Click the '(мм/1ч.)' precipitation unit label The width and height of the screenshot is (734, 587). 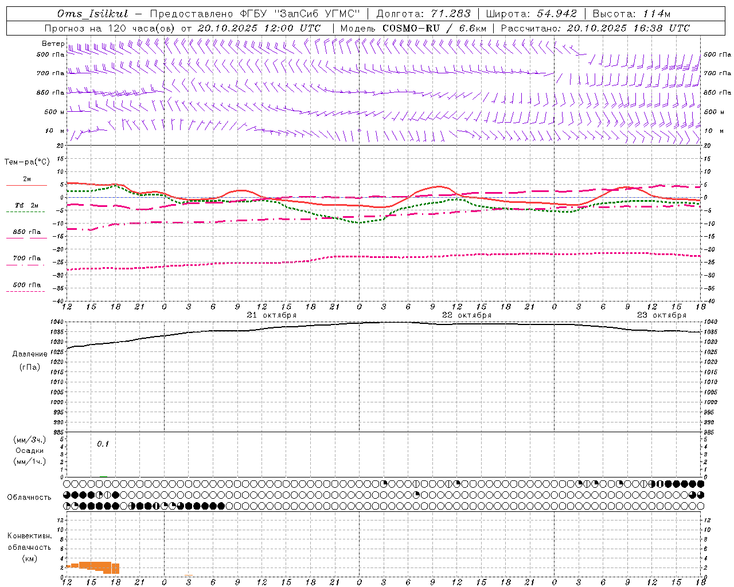(30, 461)
